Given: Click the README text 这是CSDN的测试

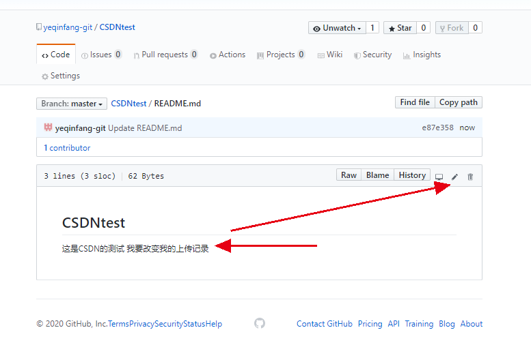Looking at the screenshot, I should pyautogui.click(x=93, y=249).
